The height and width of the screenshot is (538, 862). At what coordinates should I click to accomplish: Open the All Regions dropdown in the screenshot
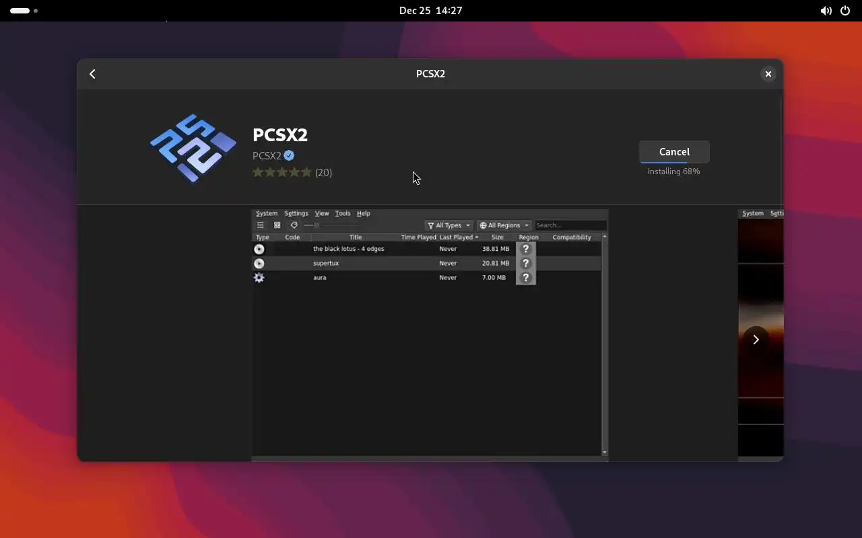504,225
